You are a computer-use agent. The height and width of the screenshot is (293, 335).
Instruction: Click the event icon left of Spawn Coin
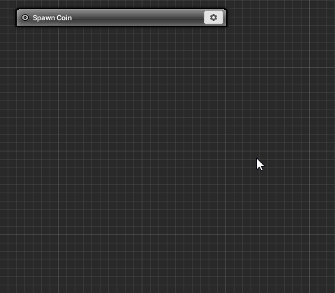[x=25, y=17]
